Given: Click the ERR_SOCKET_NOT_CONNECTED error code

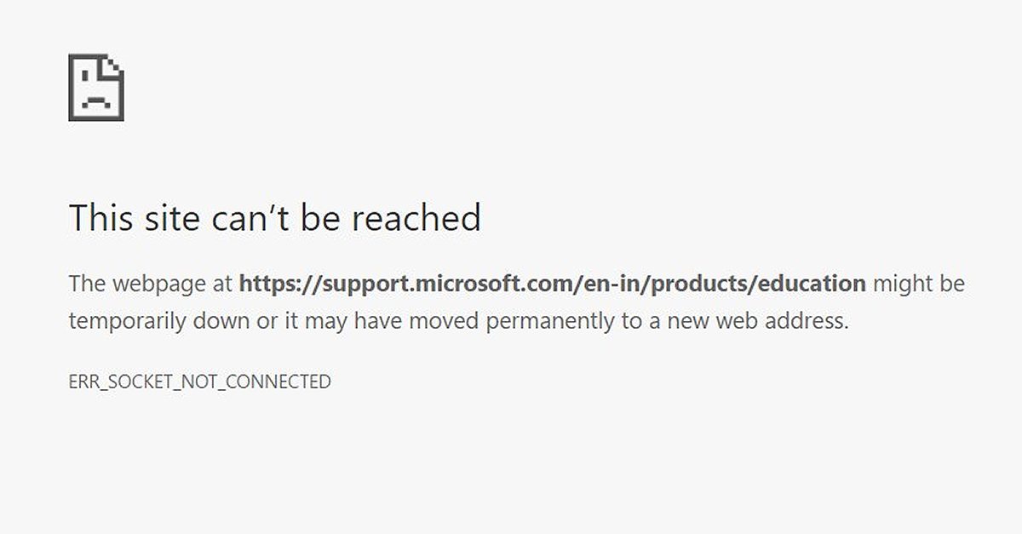Looking at the screenshot, I should (x=199, y=382).
